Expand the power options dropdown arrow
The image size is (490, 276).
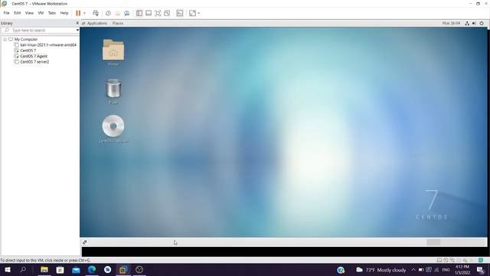pyautogui.click(x=84, y=13)
